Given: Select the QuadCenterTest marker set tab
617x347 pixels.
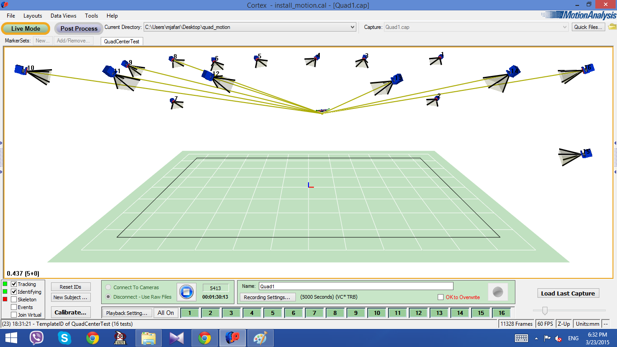Looking at the screenshot, I should (122, 41).
